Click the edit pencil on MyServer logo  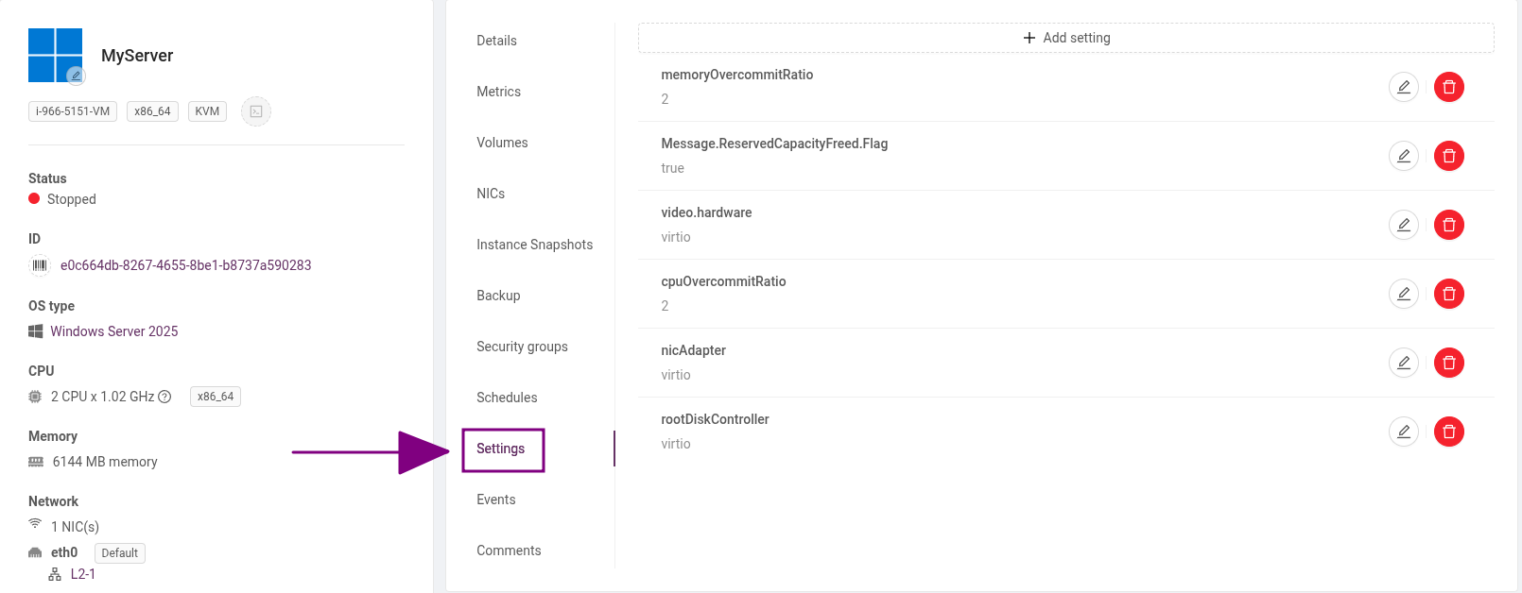click(77, 76)
